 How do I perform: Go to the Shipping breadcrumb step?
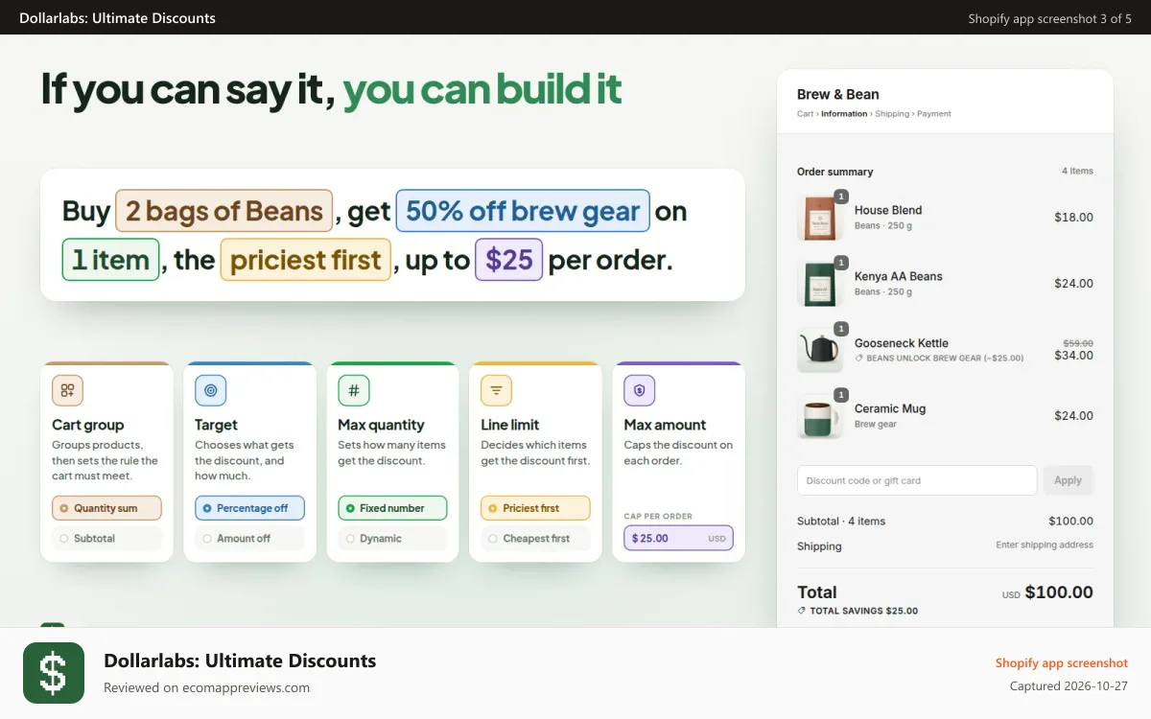[x=892, y=114]
